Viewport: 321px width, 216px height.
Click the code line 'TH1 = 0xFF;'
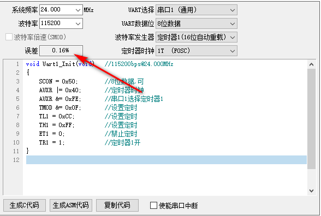point(57,125)
